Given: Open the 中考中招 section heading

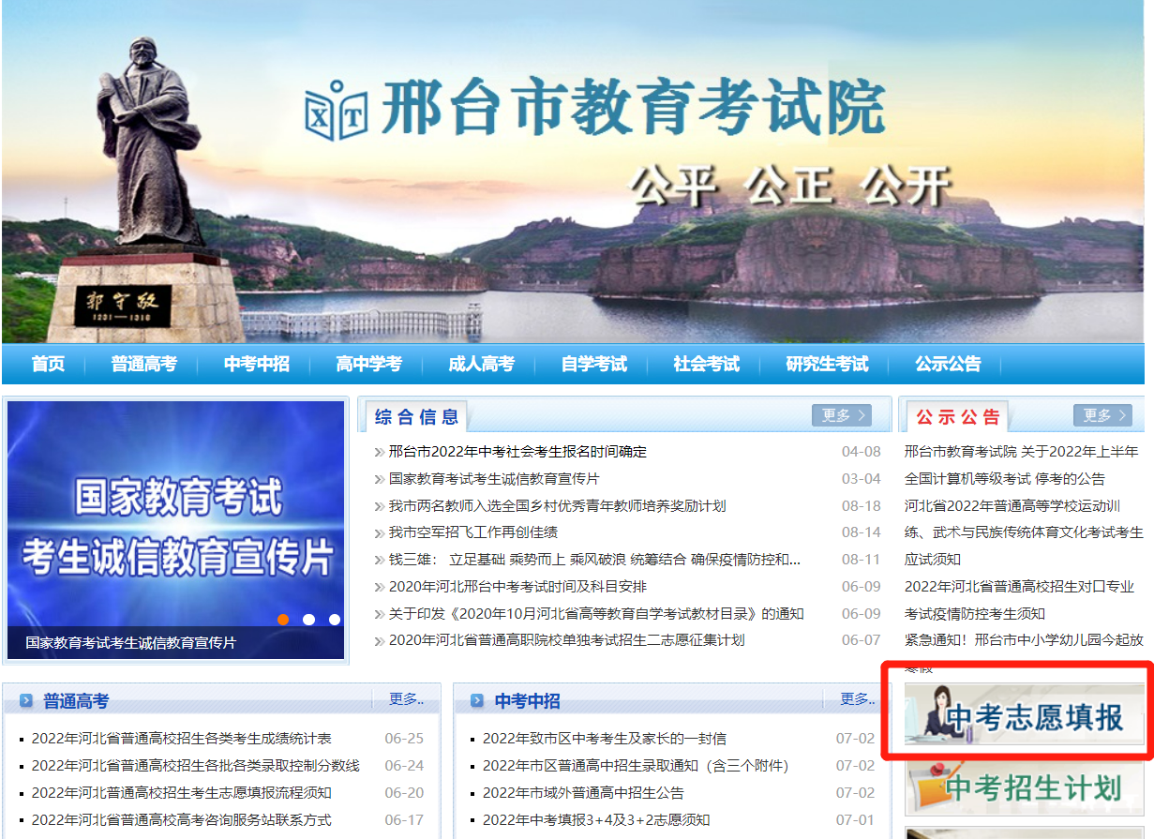Looking at the screenshot, I should click(528, 701).
